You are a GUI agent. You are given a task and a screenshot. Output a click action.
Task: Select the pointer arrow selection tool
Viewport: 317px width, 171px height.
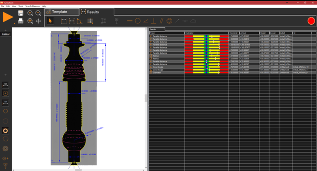[x=50, y=21]
